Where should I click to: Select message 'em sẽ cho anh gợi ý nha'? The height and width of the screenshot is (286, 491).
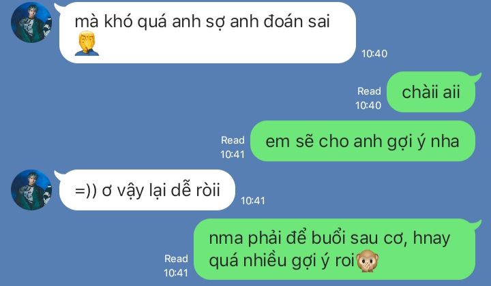click(363, 141)
